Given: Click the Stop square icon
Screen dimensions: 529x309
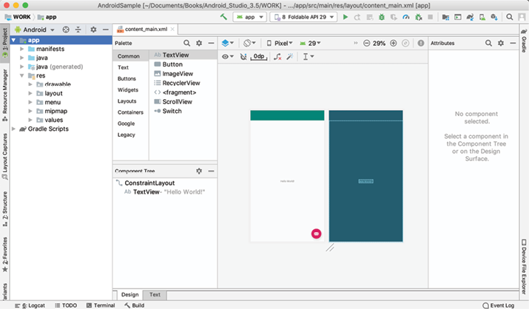Looking at the screenshot, I should pos(430,17).
